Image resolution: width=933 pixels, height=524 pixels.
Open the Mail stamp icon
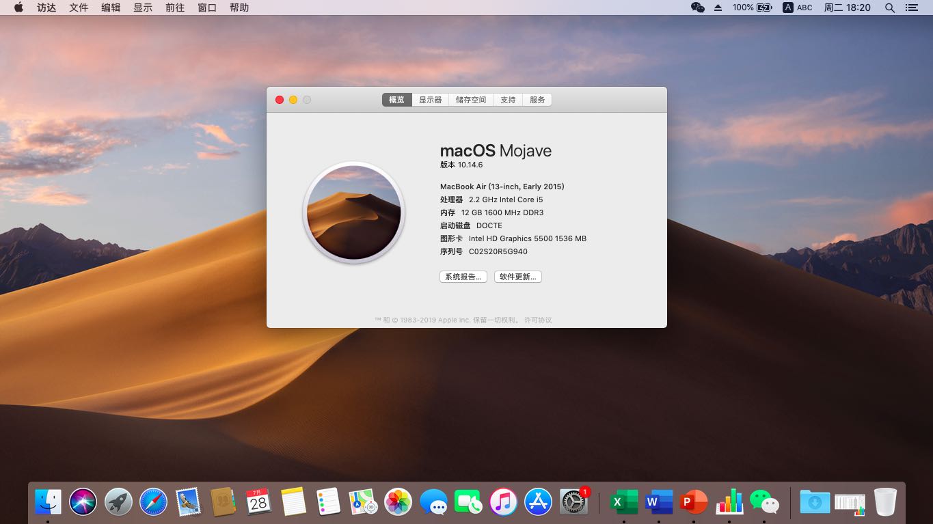[x=188, y=502]
